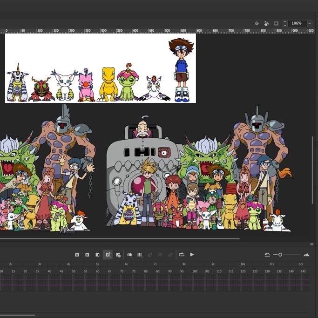Click frame 60 on the timeline ruler
The width and height of the screenshot is (318, 318).
[x=98, y=271]
